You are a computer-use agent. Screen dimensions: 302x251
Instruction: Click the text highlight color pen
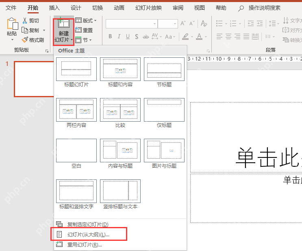pyautogui.click(x=185, y=37)
